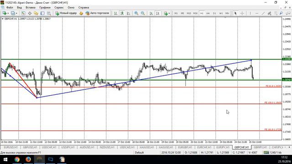Select the W1 timeframe
The width and height of the screenshot is (292, 164).
coord(221,13)
